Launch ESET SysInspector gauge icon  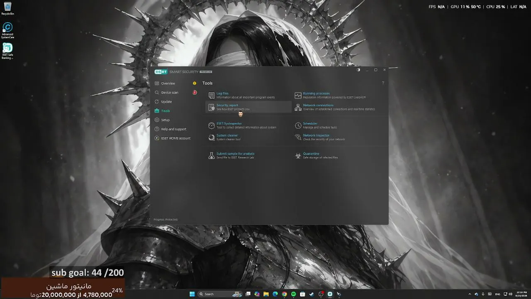point(212,125)
